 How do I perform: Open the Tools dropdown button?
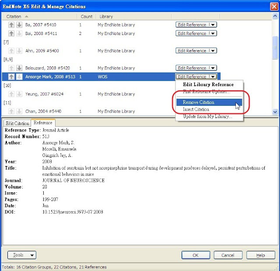(x=22, y=255)
